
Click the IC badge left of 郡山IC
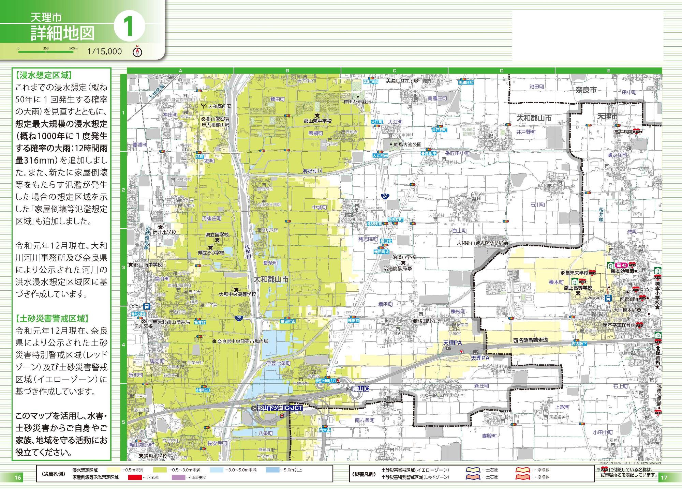pos(349,389)
